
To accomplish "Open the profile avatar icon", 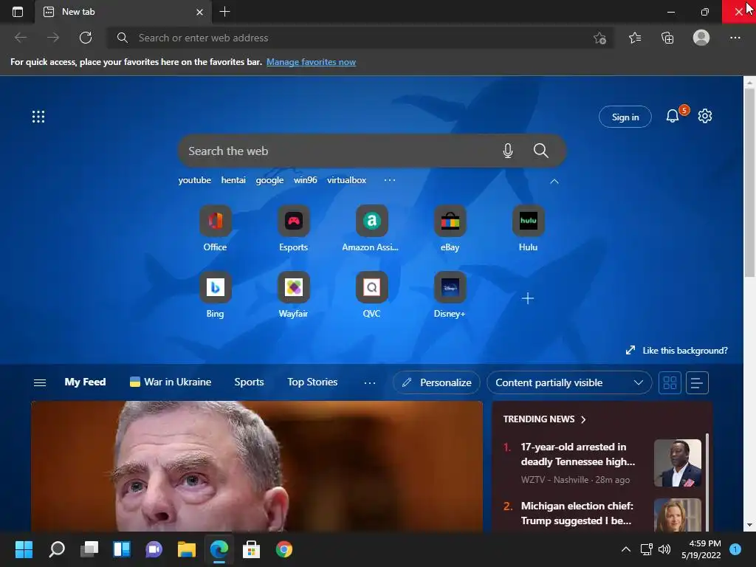I will 701,38.
